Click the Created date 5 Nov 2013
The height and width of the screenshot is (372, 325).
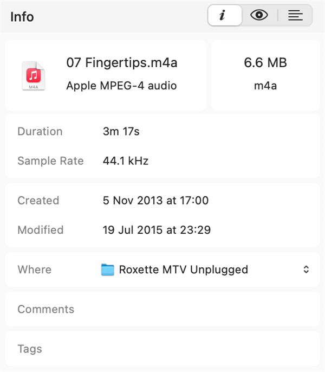tap(155, 201)
